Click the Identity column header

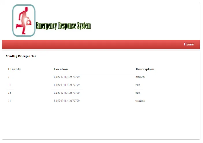click(x=14, y=69)
